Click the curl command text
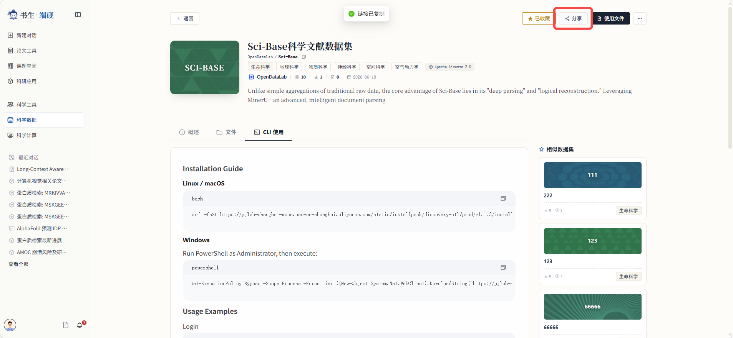733x338 pixels. pyautogui.click(x=351, y=215)
